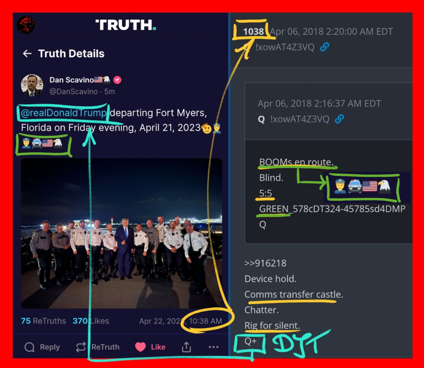Open the Reply speech bubble icon
Image resolution: width=424 pixels, height=368 pixels.
click(x=29, y=347)
